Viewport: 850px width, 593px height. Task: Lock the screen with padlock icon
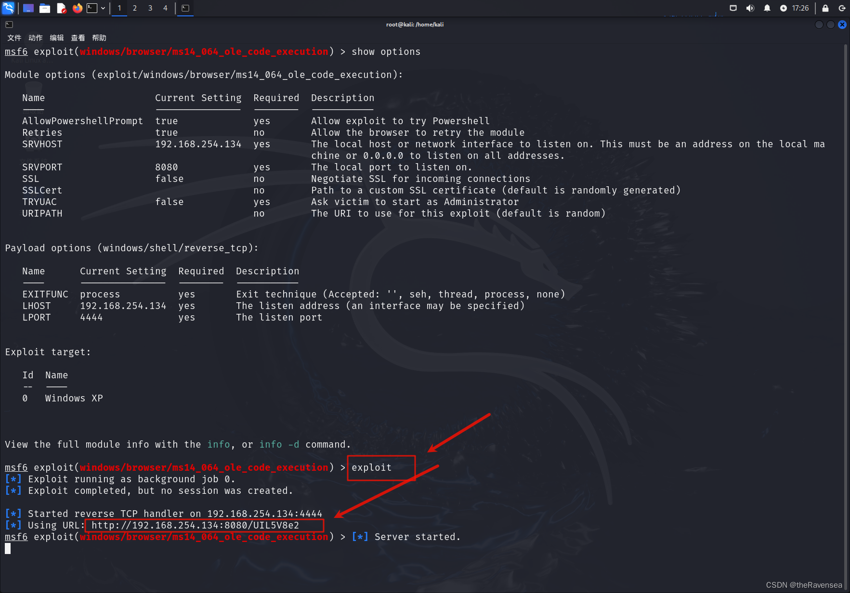tap(825, 8)
